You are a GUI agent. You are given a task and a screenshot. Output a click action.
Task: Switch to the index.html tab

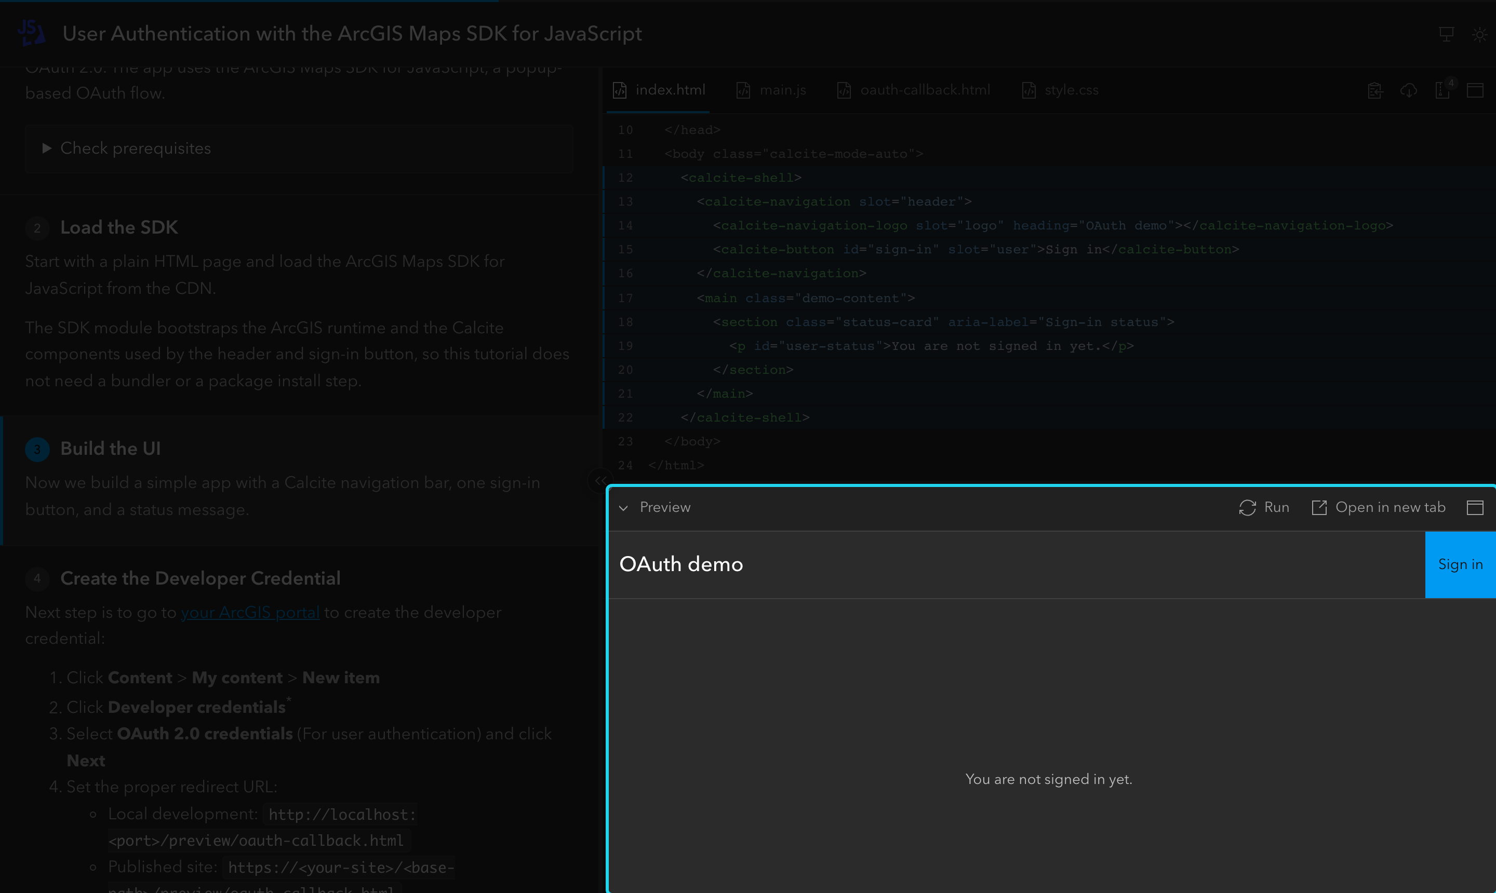tap(659, 90)
